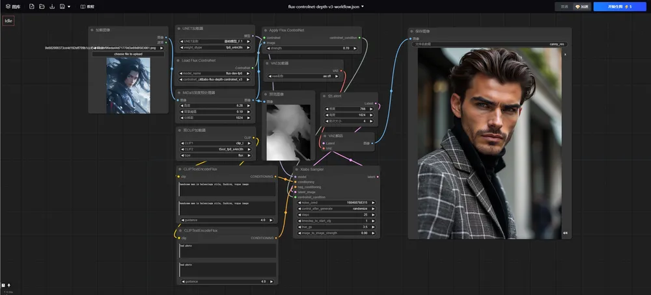Screen dimensions: 651x295
Task: Collapse the 双CLIP加载器 node via dot
Action: [180, 130]
